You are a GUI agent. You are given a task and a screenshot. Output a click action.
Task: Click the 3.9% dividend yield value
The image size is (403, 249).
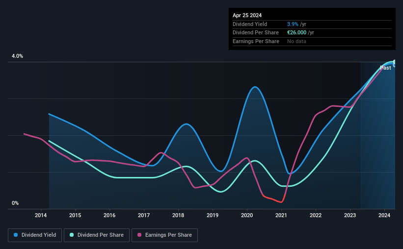click(293, 24)
